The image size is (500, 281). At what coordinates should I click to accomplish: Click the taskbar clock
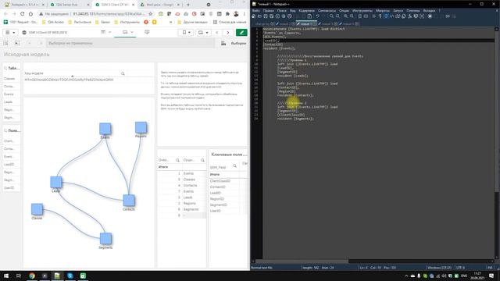[x=477, y=276]
